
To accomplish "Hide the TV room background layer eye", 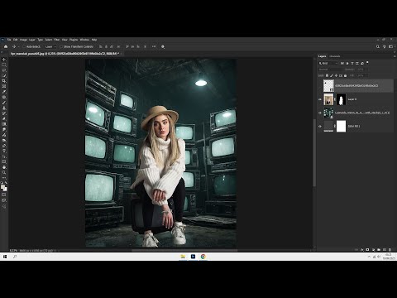I will pyautogui.click(x=320, y=113).
